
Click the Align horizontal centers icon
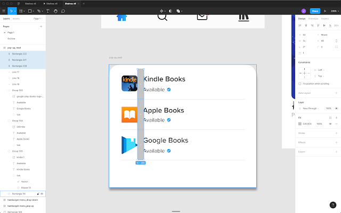pyautogui.click(x=306, y=26)
